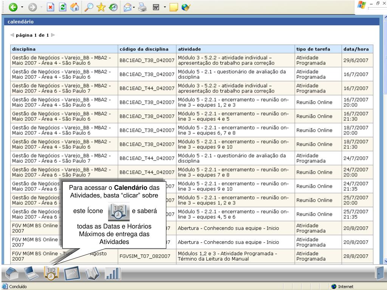Stop page loading with the red X icon

51,7
